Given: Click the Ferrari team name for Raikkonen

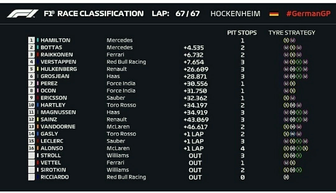Looking at the screenshot, I should pos(115,55).
